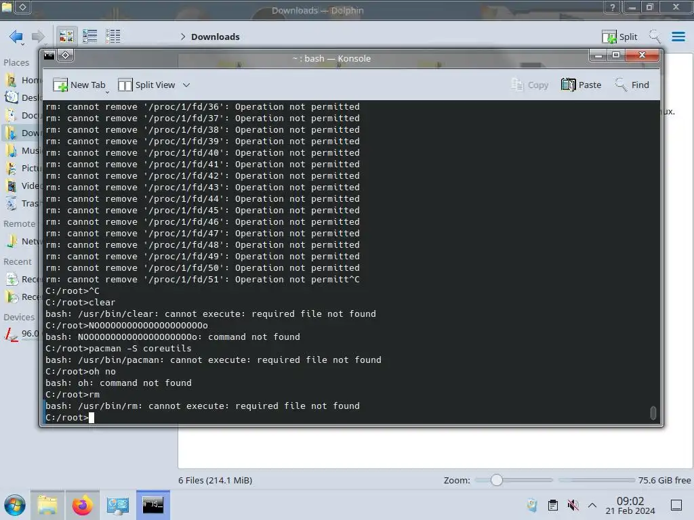Image resolution: width=694 pixels, height=520 pixels.
Task: Open Network place in Dolphin sidebar
Action: tap(22, 242)
